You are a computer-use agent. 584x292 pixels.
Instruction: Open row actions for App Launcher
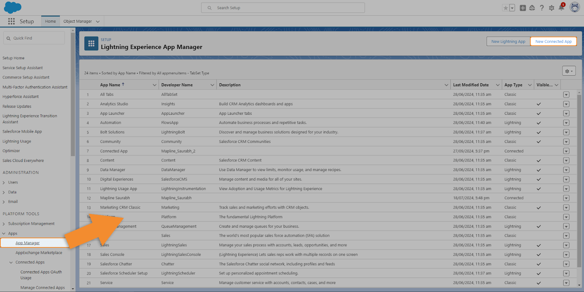(566, 114)
